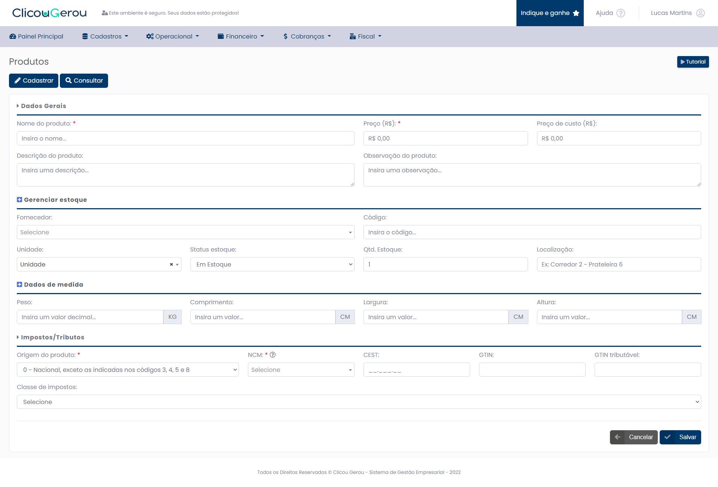Click the CM unit label by Altura
This screenshot has height=487, width=718.
coord(692,317)
